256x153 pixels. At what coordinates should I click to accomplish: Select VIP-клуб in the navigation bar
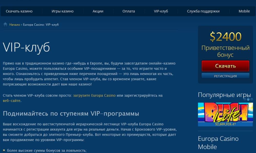[161, 11]
